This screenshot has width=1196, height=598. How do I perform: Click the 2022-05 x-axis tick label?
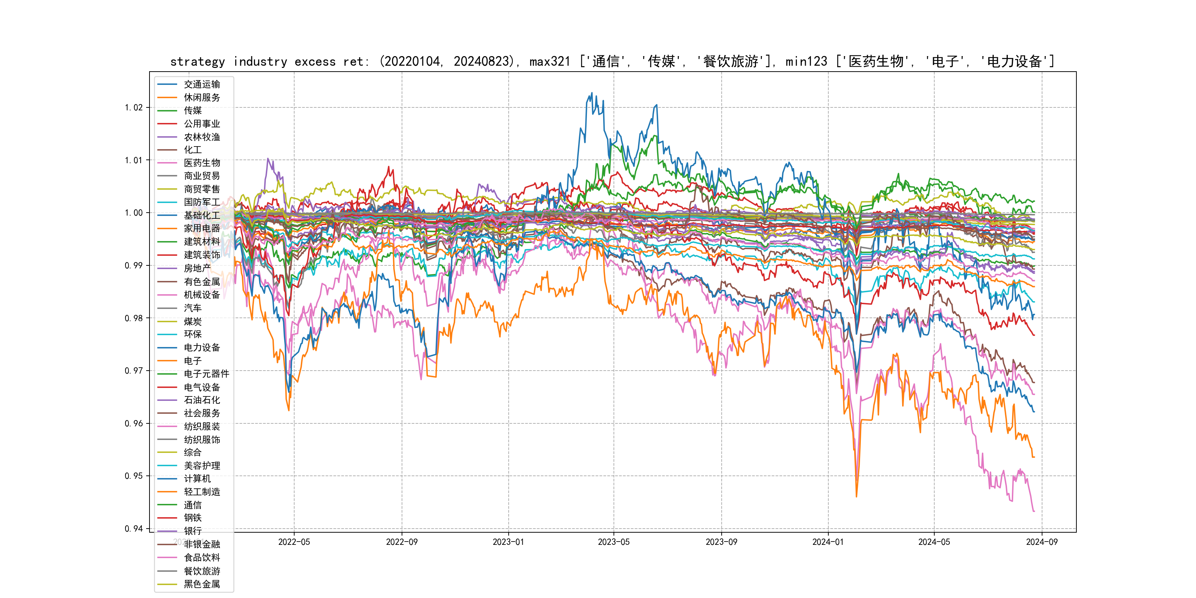pyautogui.click(x=294, y=542)
